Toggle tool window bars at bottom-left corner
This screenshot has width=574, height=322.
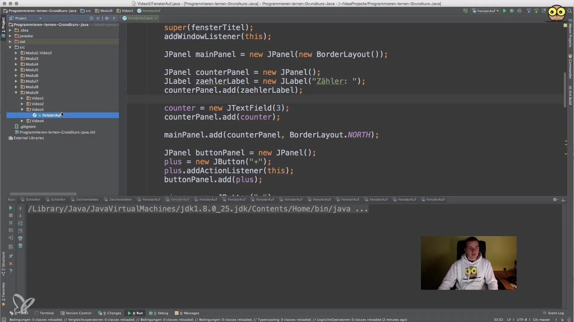pyautogui.click(x=4, y=320)
